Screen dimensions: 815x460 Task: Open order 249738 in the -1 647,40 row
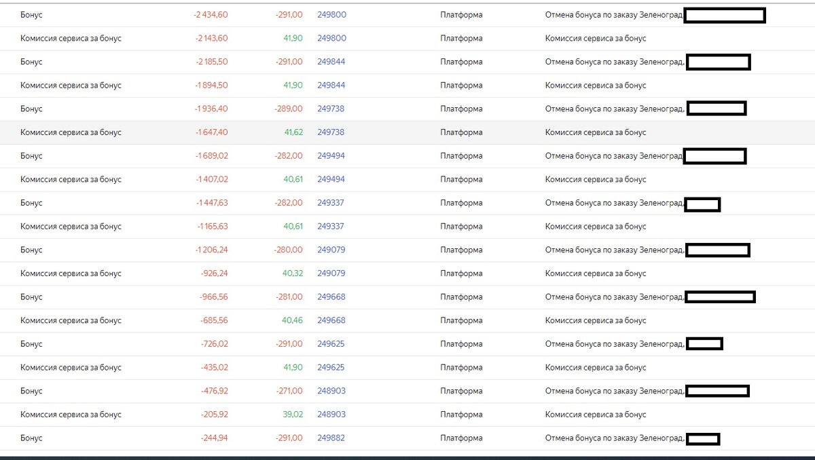pos(331,132)
